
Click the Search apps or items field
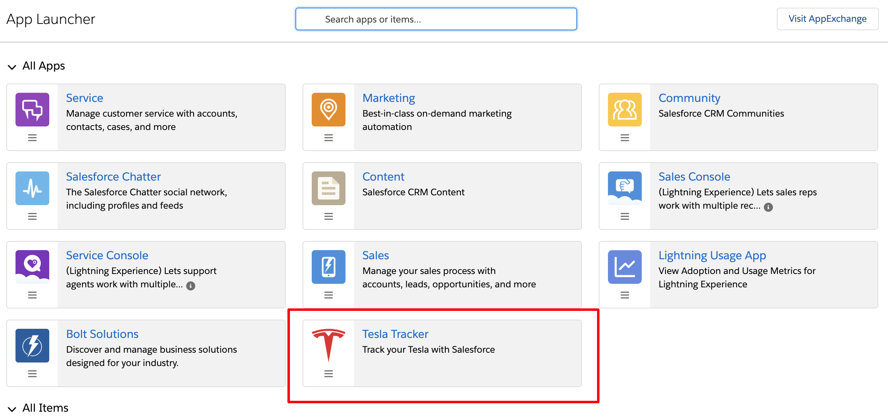436,19
